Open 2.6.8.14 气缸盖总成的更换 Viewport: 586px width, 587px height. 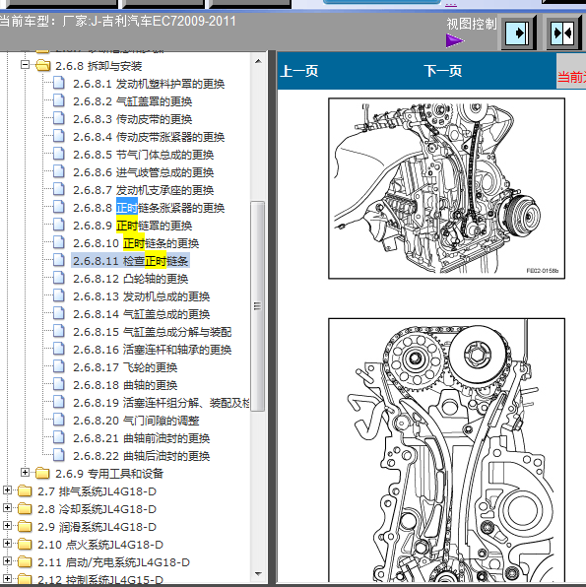141,314
